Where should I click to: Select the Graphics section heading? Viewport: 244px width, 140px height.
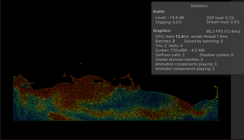[162, 31]
